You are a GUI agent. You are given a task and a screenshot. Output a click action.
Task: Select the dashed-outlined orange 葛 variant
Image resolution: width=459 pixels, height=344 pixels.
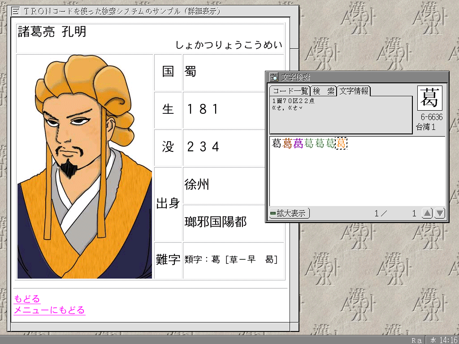pyautogui.click(x=341, y=143)
